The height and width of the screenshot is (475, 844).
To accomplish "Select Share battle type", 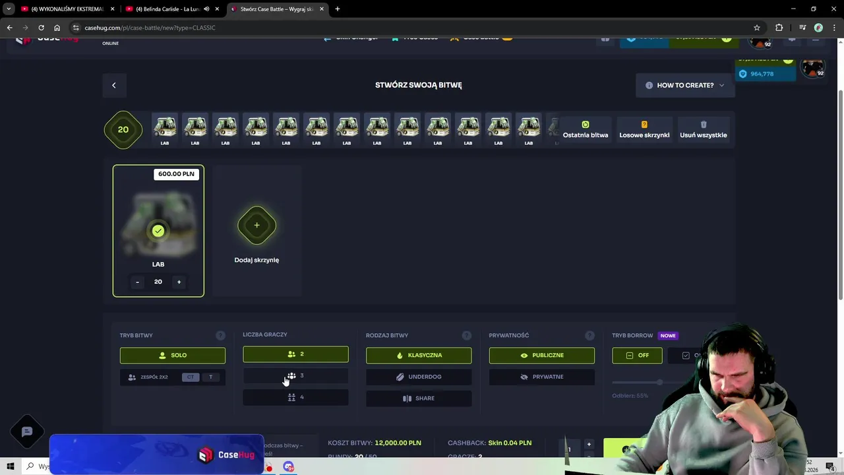I will tap(419, 398).
